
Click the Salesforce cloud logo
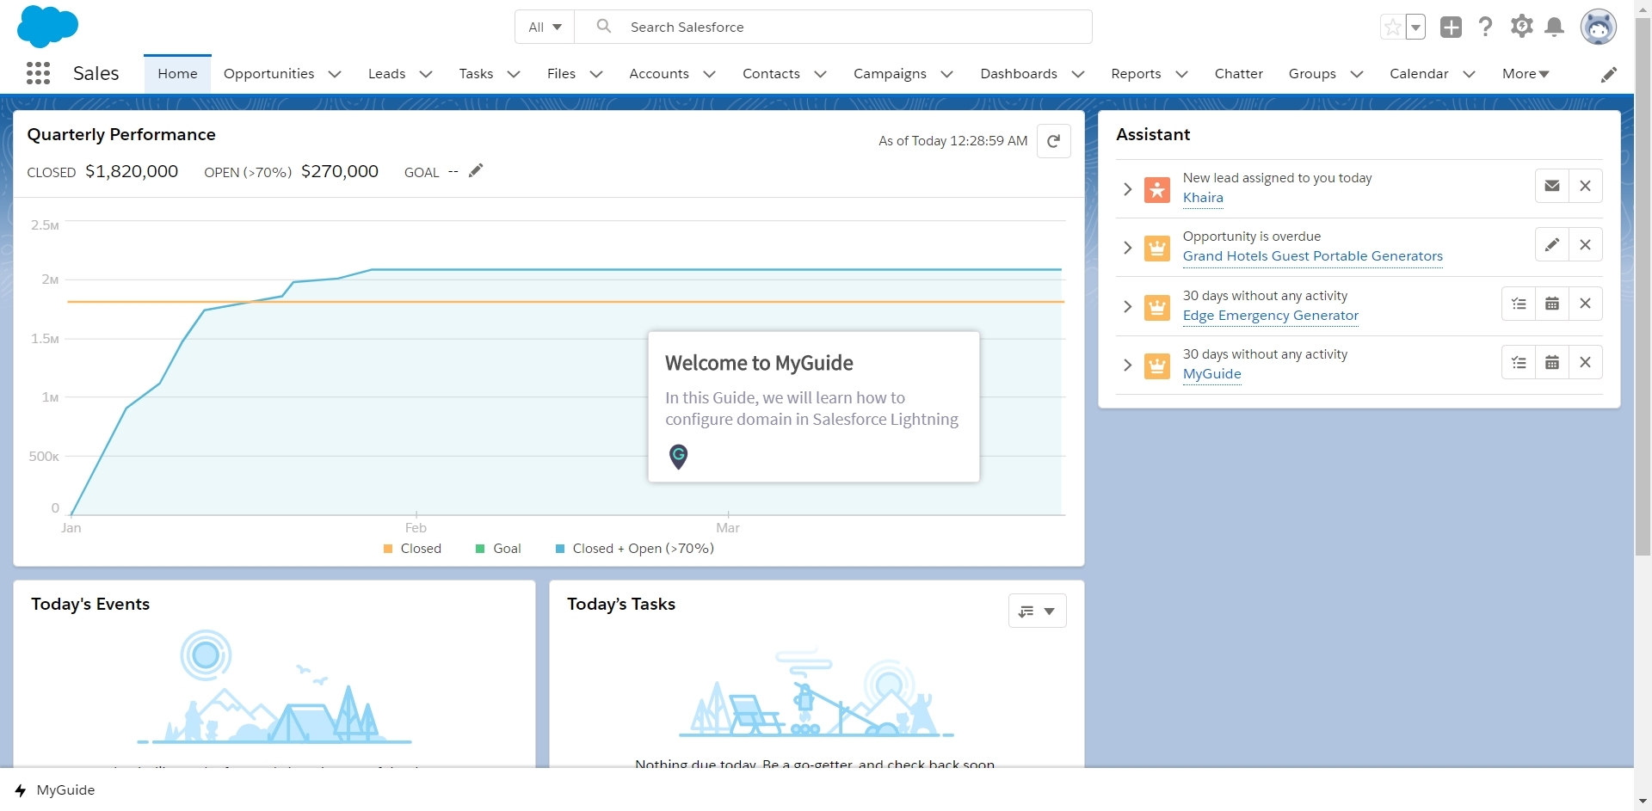pyautogui.click(x=47, y=26)
